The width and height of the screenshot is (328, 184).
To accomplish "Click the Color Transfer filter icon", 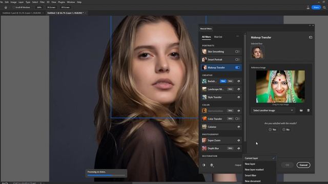I will (204, 119).
